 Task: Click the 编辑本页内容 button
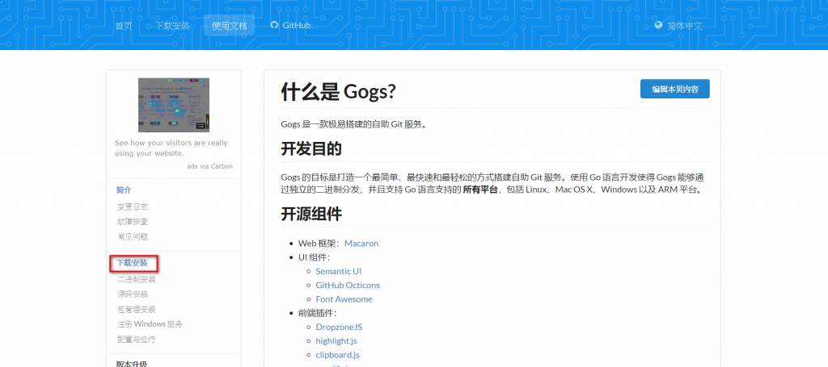pyautogui.click(x=675, y=89)
